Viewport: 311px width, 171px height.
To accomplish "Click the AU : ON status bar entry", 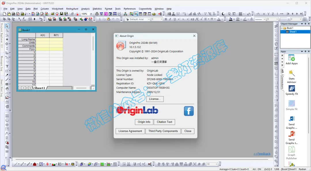I will click(x=257, y=169).
